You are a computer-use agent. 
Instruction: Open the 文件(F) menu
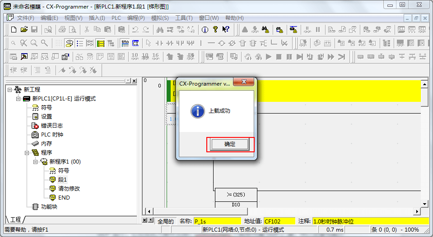pos(25,18)
